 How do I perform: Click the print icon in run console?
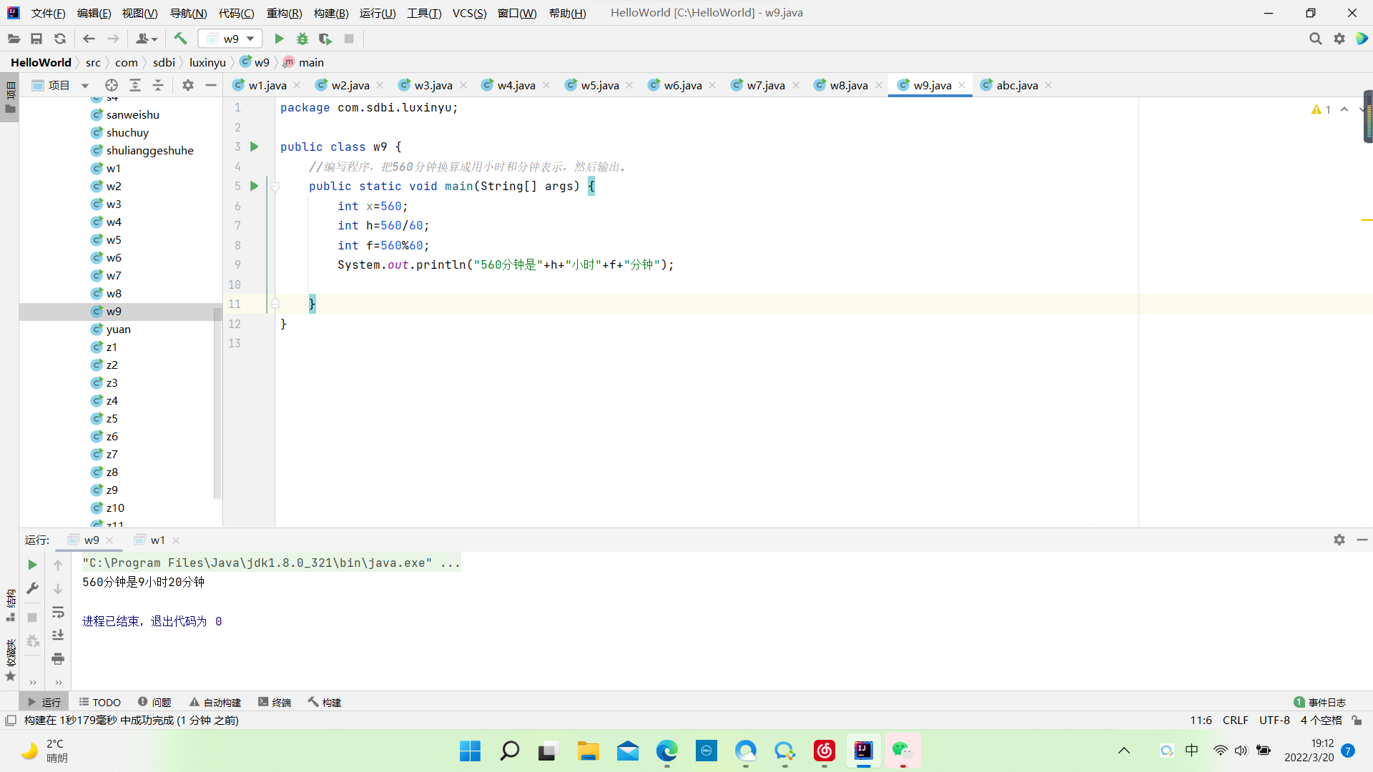coord(58,658)
